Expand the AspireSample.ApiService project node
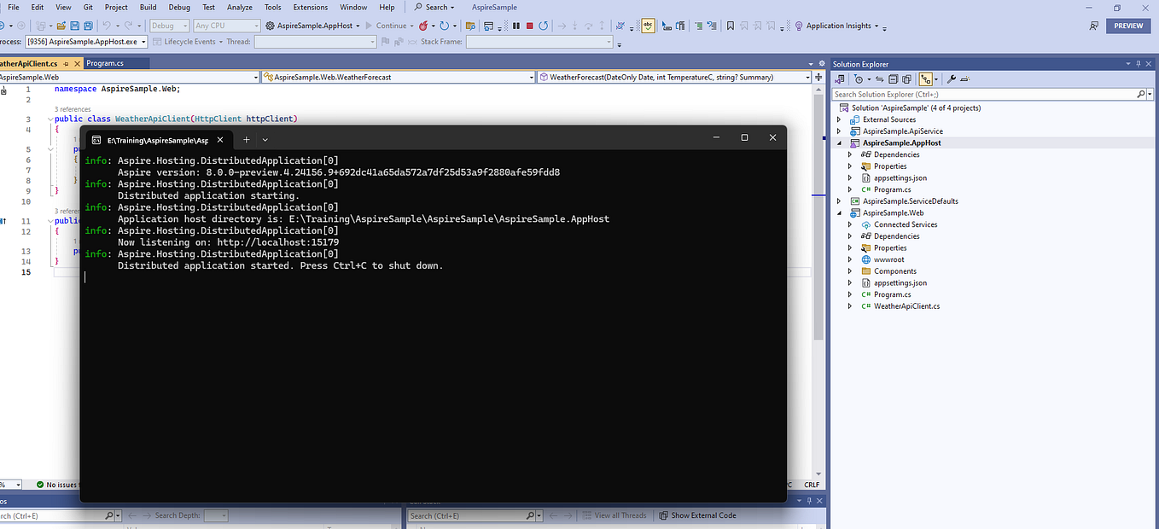This screenshot has height=529, width=1159. tap(841, 131)
